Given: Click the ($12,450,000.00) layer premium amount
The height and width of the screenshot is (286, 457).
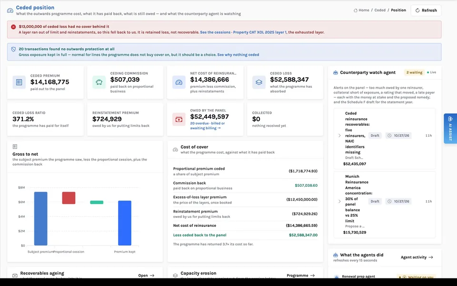Looking at the screenshot, I should point(302,200).
